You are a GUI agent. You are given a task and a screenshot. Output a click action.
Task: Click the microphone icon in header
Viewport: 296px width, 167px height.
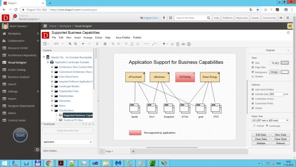point(164,18)
